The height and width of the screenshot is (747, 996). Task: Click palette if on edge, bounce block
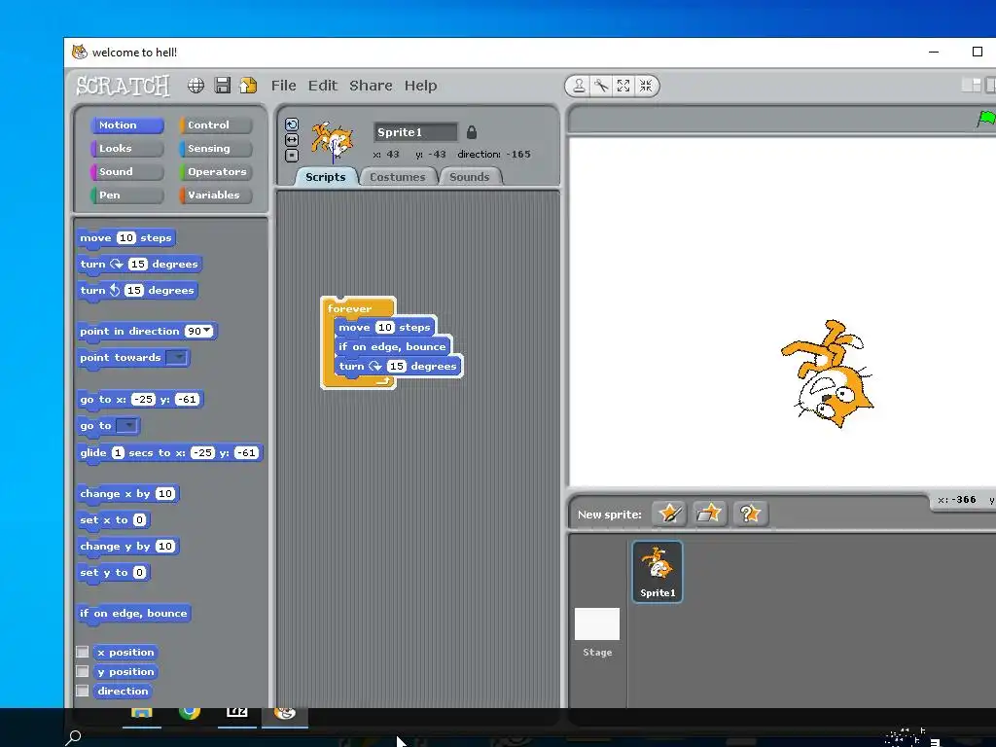coord(133,614)
